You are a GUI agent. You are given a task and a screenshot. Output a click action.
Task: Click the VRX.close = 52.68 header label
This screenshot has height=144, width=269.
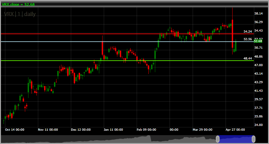[18, 4]
